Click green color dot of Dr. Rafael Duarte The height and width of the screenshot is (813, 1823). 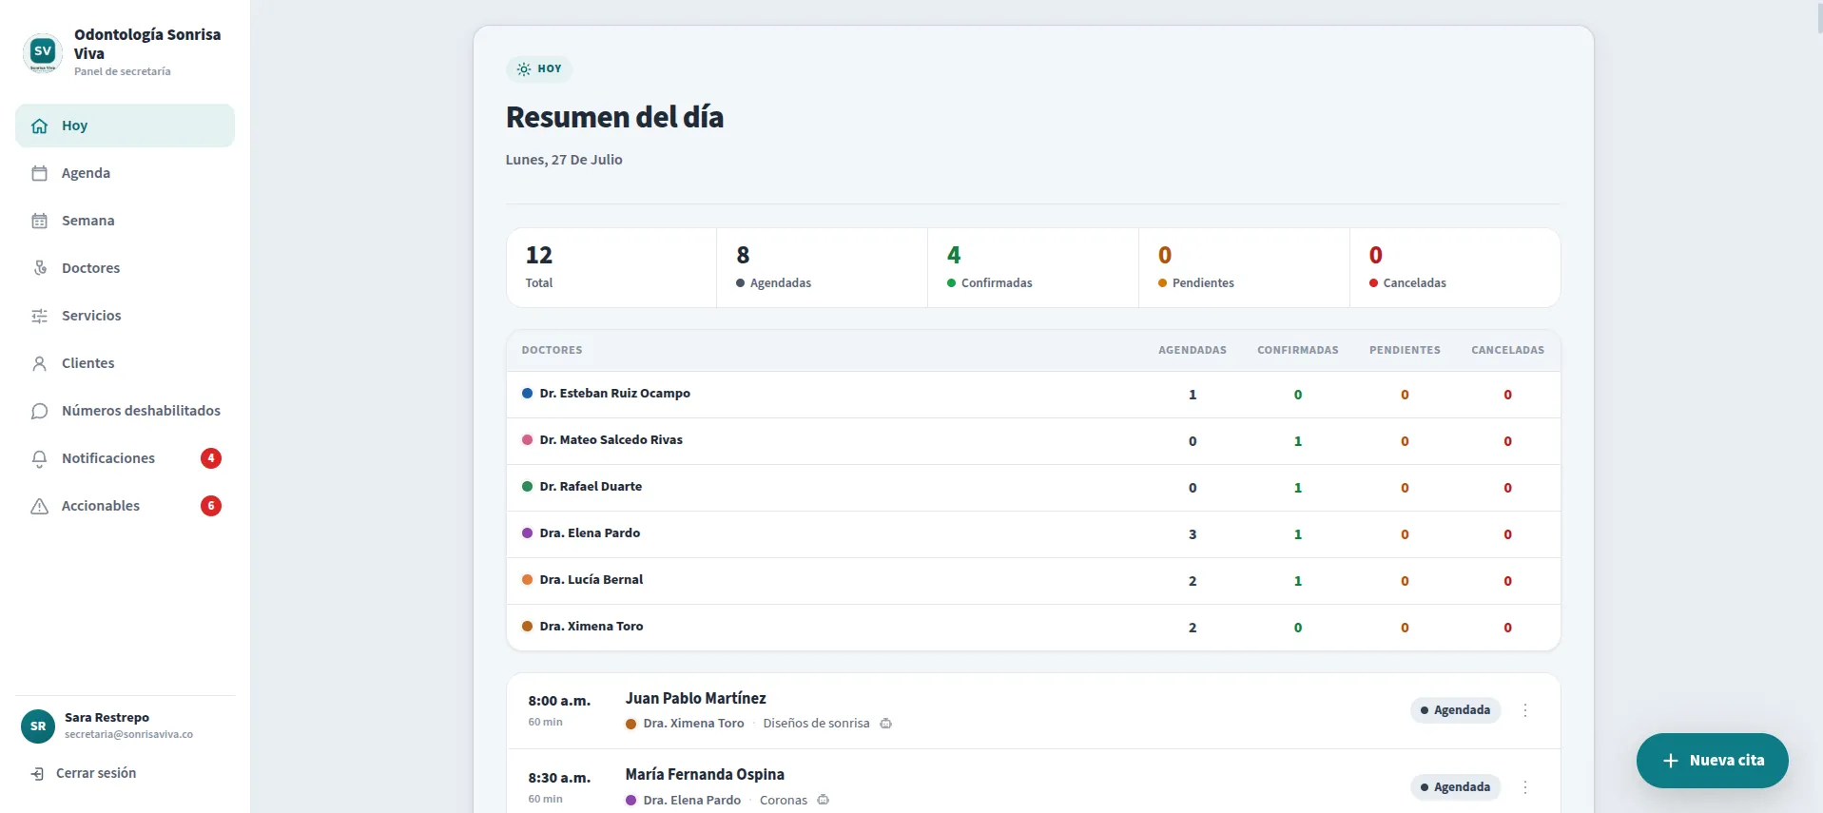[x=527, y=487]
